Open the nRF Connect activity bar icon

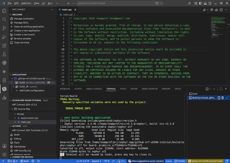pos(4,89)
